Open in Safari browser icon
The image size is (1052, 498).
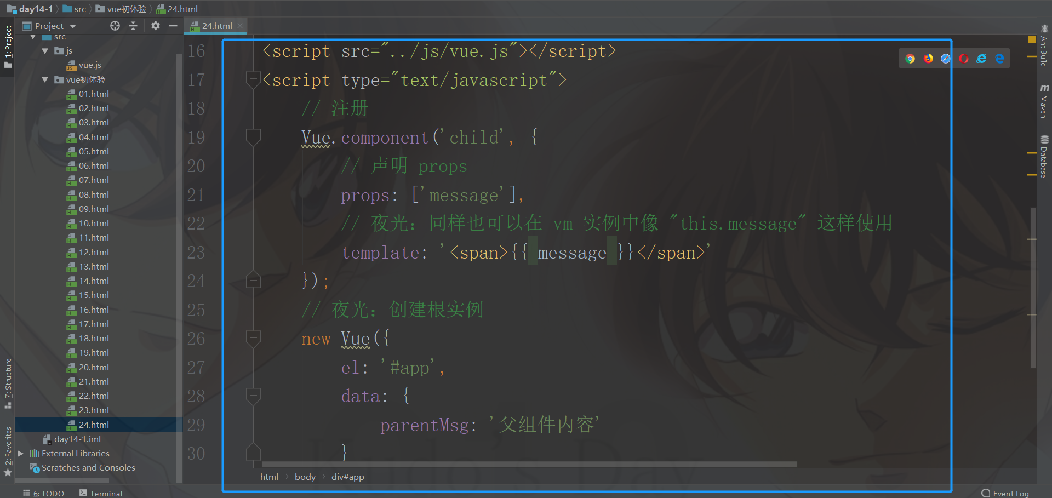click(x=946, y=59)
